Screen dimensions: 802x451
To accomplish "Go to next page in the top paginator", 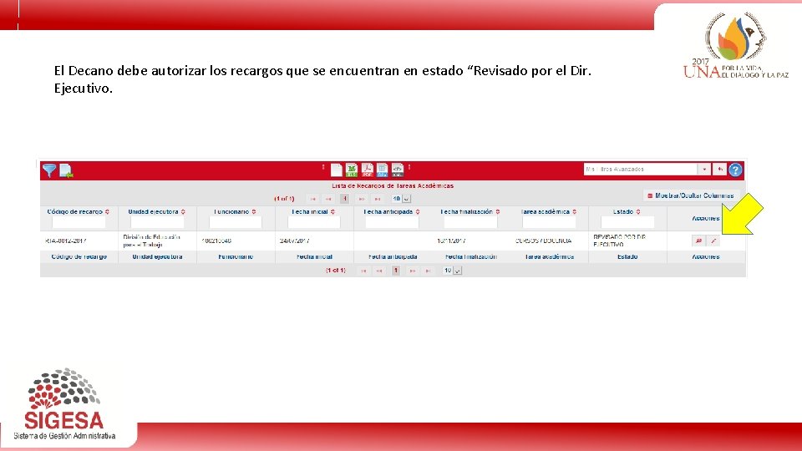I will click(x=361, y=199).
